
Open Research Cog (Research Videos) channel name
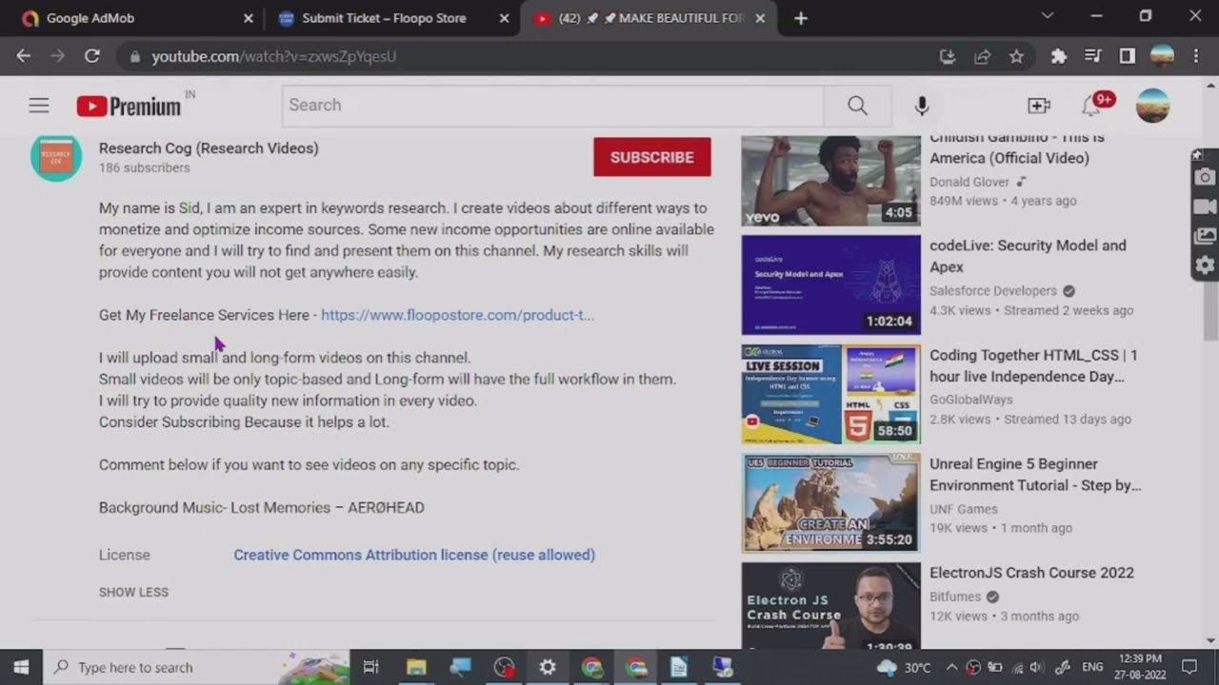(x=209, y=148)
